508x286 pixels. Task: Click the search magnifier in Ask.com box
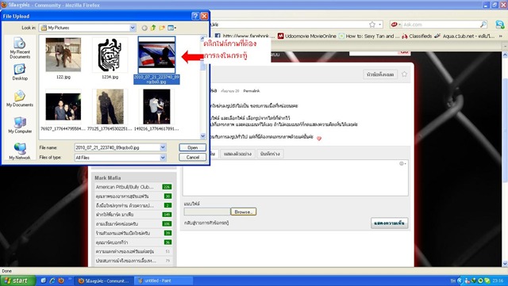click(483, 25)
